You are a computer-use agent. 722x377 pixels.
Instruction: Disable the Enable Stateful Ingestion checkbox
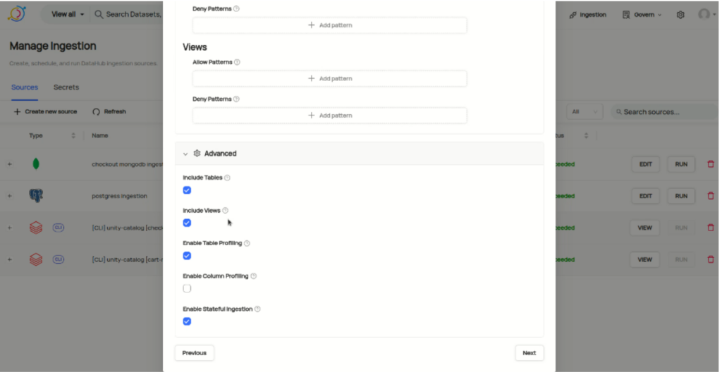(x=187, y=321)
